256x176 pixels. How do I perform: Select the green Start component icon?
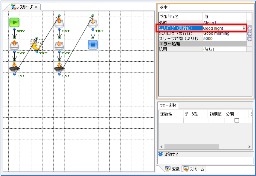pyautogui.click(x=14, y=22)
